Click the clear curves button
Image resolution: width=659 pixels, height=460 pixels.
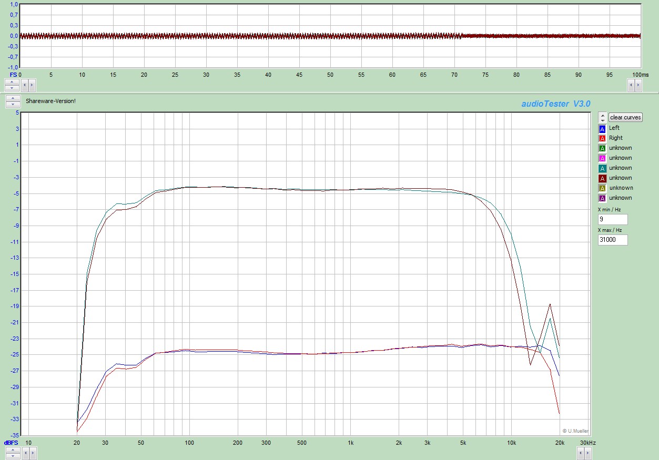[625, 117]
